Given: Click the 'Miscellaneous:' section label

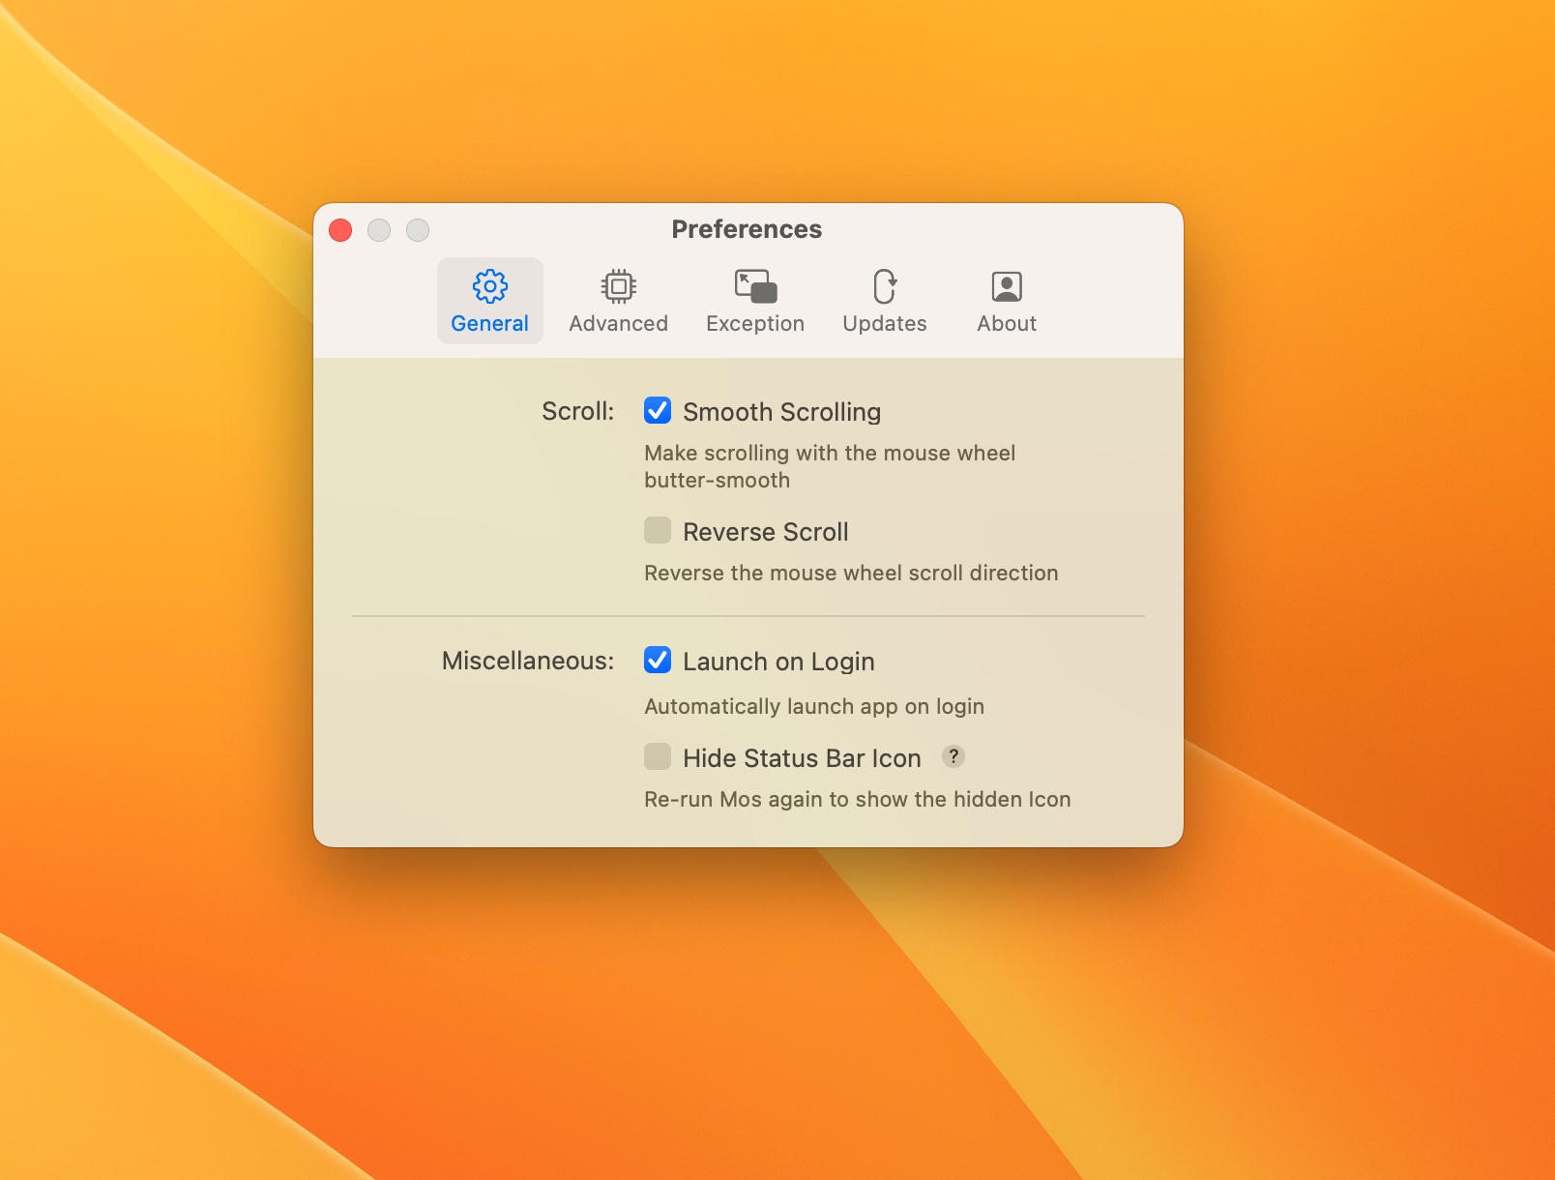Looking at the screenshot, I should click(528, 661).
